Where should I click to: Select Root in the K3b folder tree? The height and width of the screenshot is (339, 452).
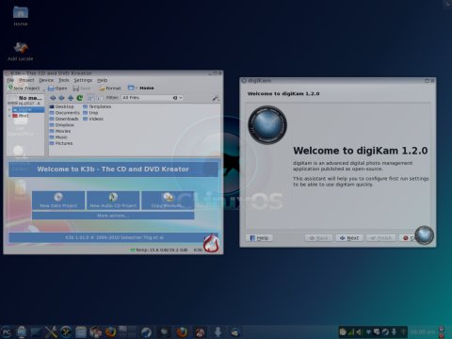click(x=21, y=116)
